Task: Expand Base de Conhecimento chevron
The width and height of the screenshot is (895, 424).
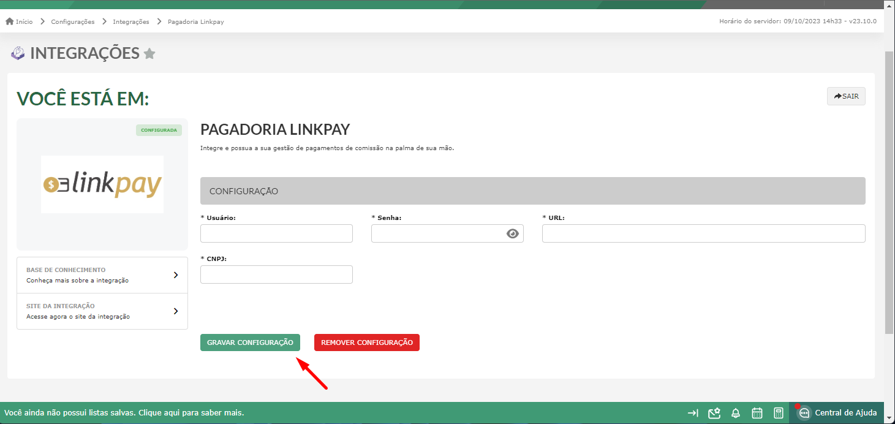Action: [x=176, y=275]
